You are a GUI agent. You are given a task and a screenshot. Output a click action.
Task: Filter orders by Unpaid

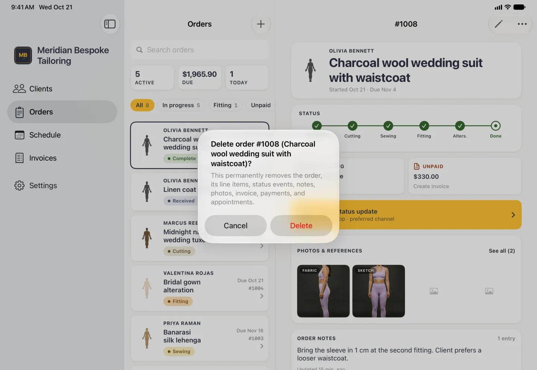[261, 105]
